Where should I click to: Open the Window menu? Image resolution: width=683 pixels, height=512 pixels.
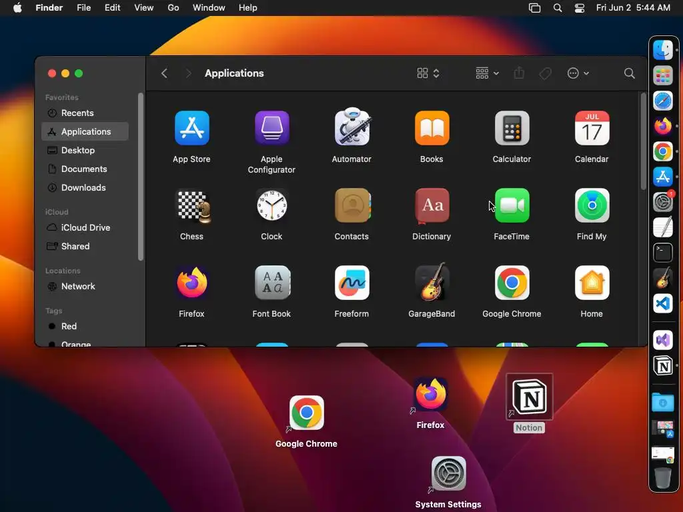(209, 8)
